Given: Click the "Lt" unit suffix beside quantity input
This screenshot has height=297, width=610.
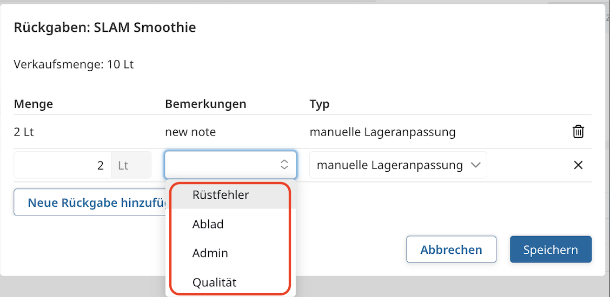Looking at the screenshot, I should pos(123,165).
